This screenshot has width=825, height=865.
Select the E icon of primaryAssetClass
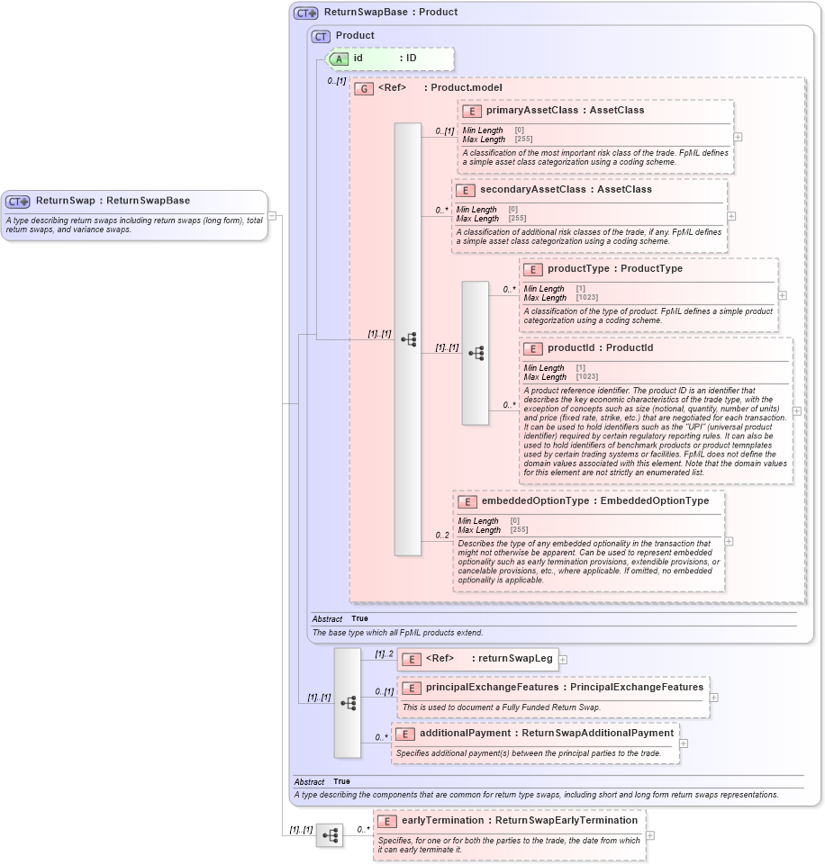pyautogui.click(x=473, y=111)
